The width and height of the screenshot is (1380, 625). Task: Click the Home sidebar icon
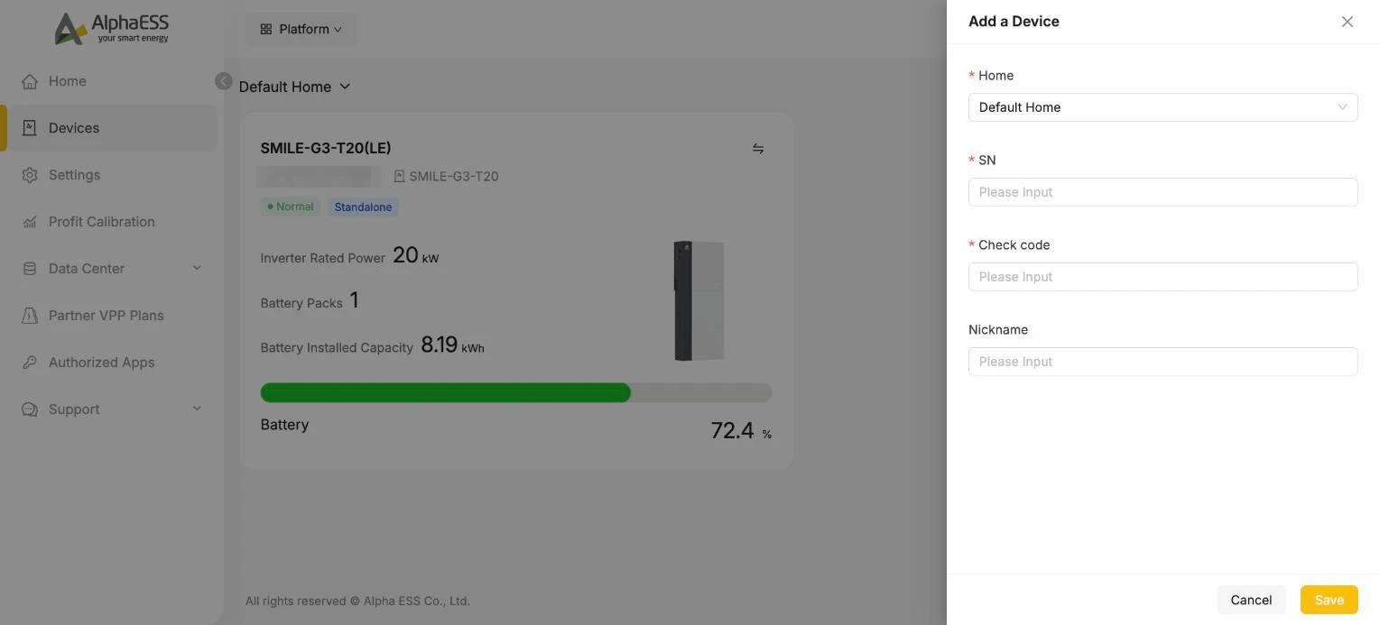(x=30, y=81)
